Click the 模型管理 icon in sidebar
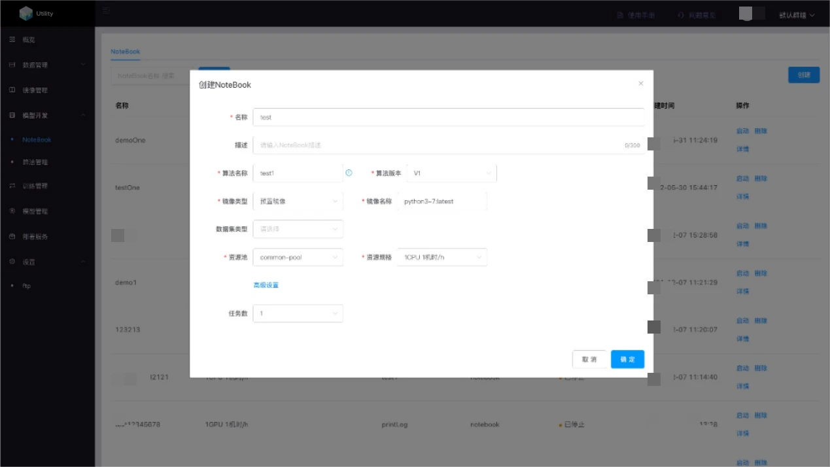The width and height of the screenshot is (830, 467). click(12, 211)
